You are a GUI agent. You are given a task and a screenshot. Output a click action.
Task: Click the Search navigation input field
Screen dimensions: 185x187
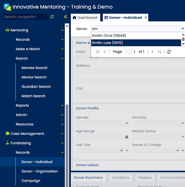(25, 17)
